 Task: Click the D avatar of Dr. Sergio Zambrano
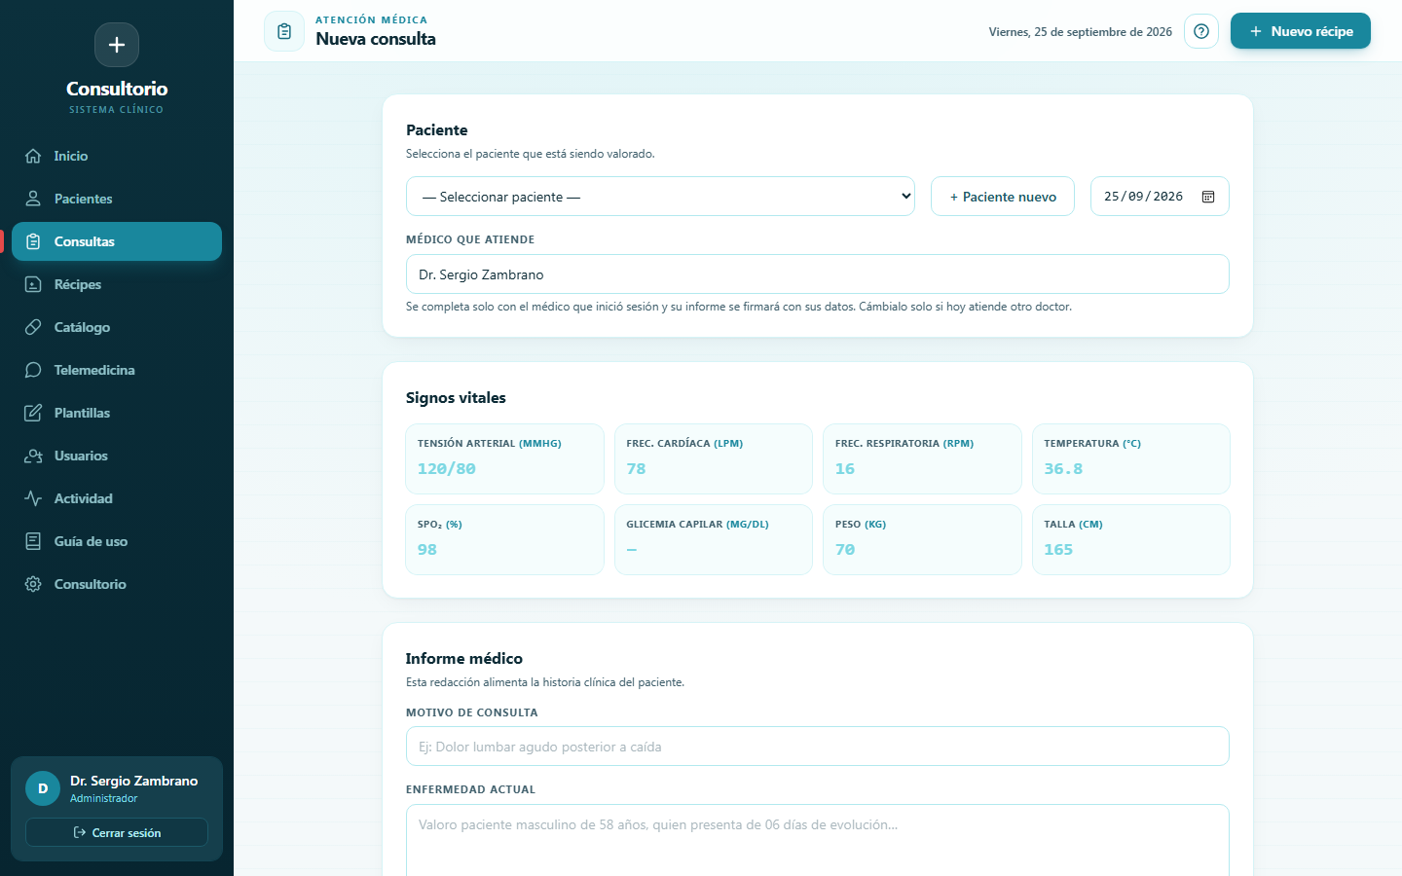pyautogui.click(x=43, y=788)
